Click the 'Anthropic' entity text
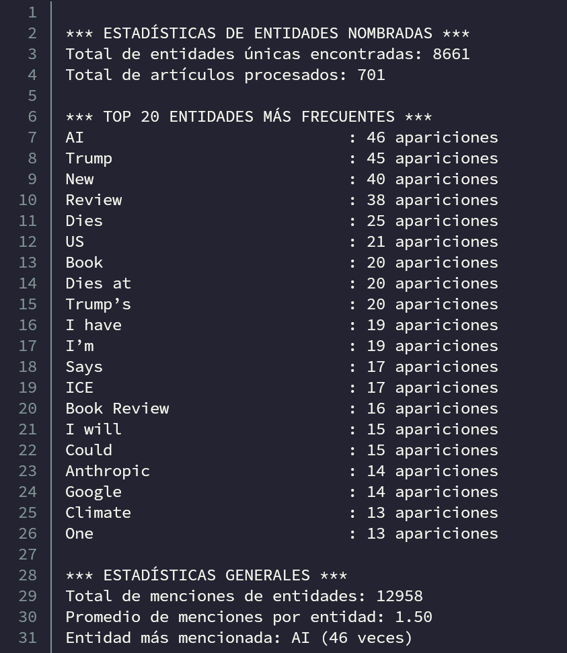 [108, 471]
